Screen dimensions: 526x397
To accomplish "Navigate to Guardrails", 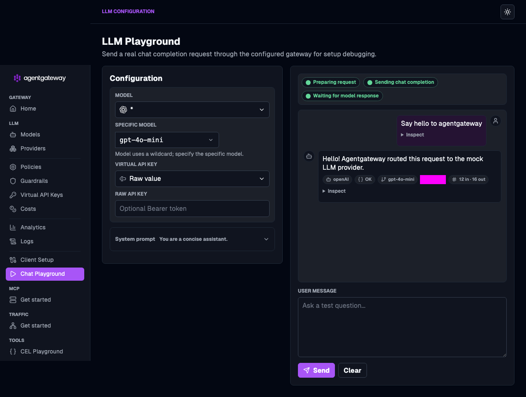I will (x=45, y=181).
